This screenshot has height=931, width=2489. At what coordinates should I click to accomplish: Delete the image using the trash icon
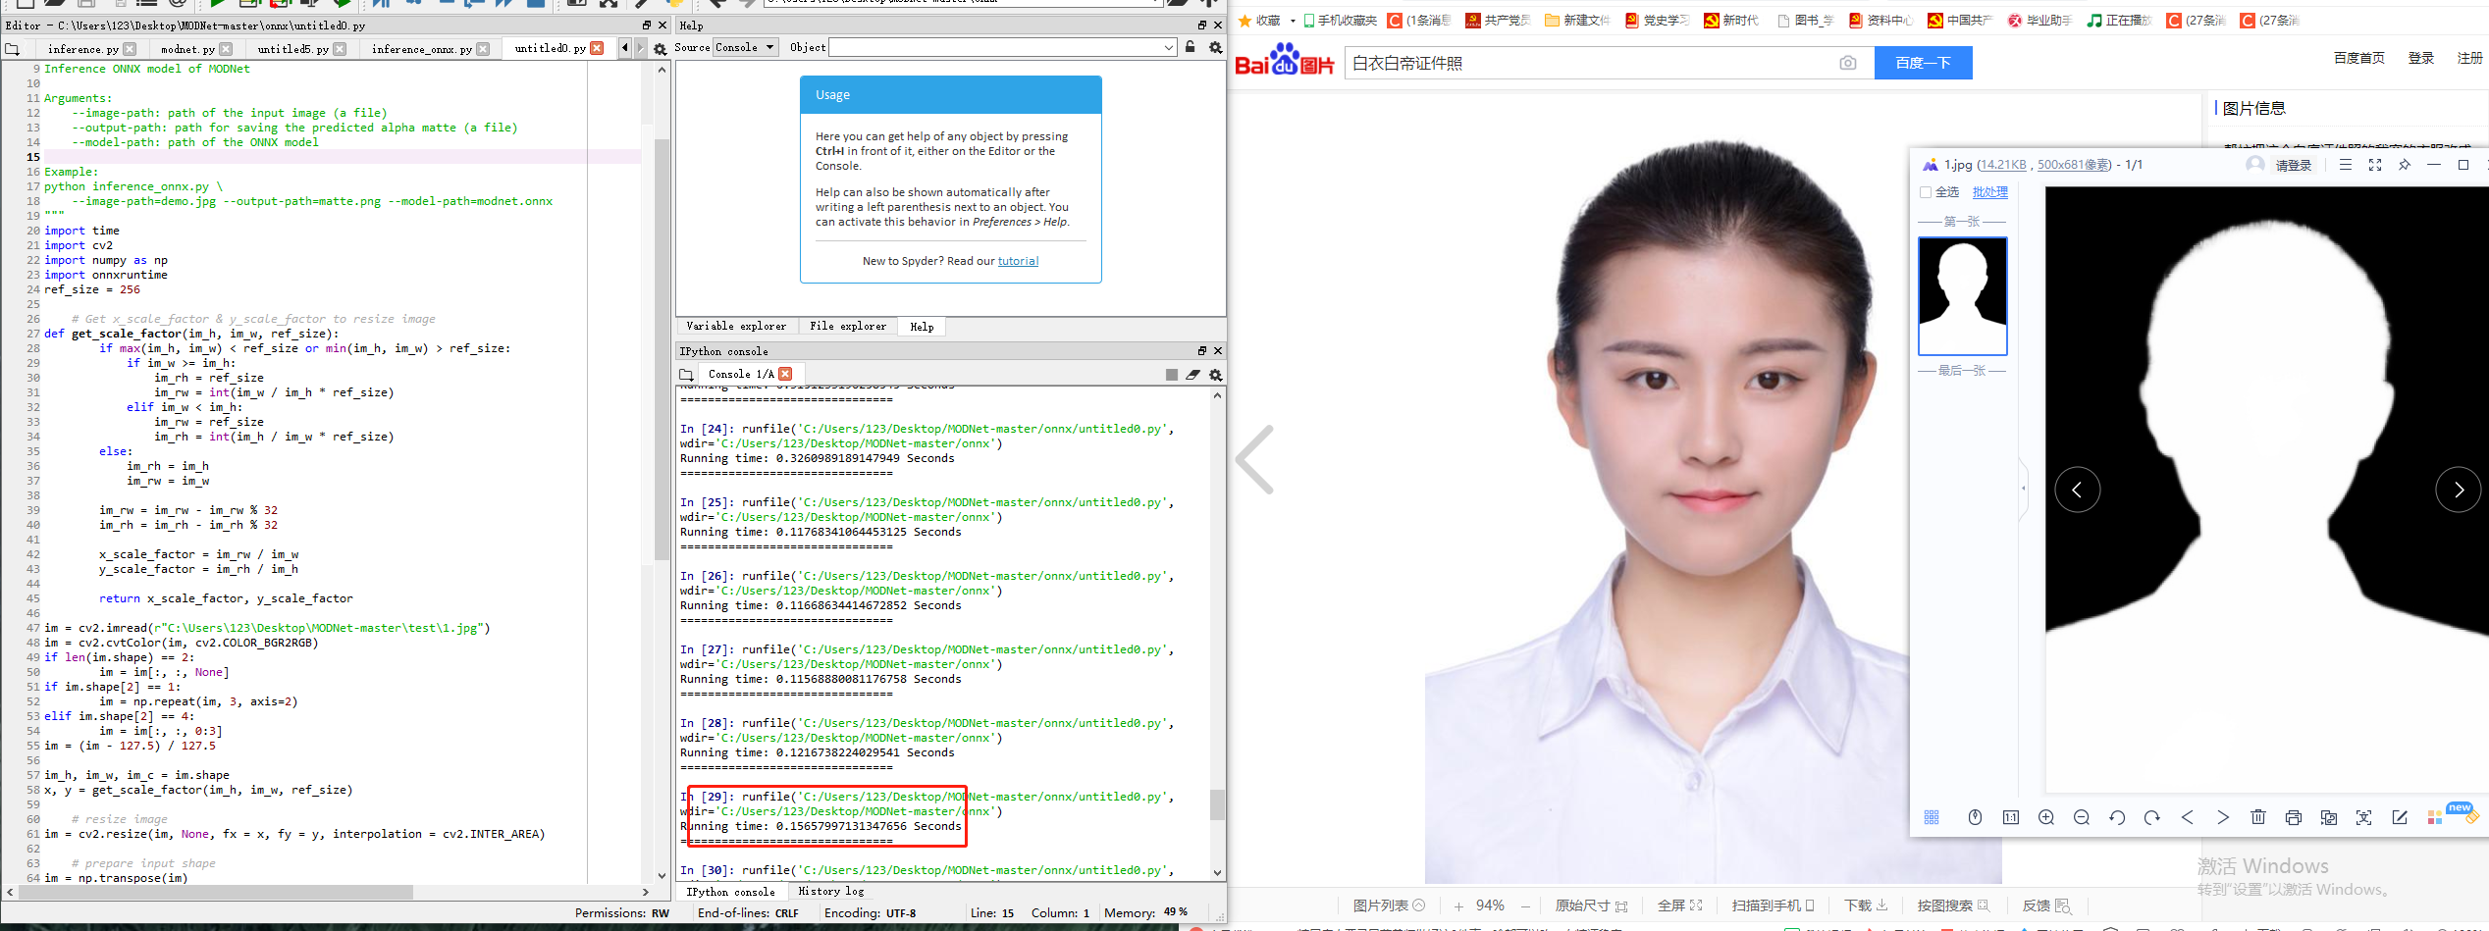click(x=2258, y=817)
